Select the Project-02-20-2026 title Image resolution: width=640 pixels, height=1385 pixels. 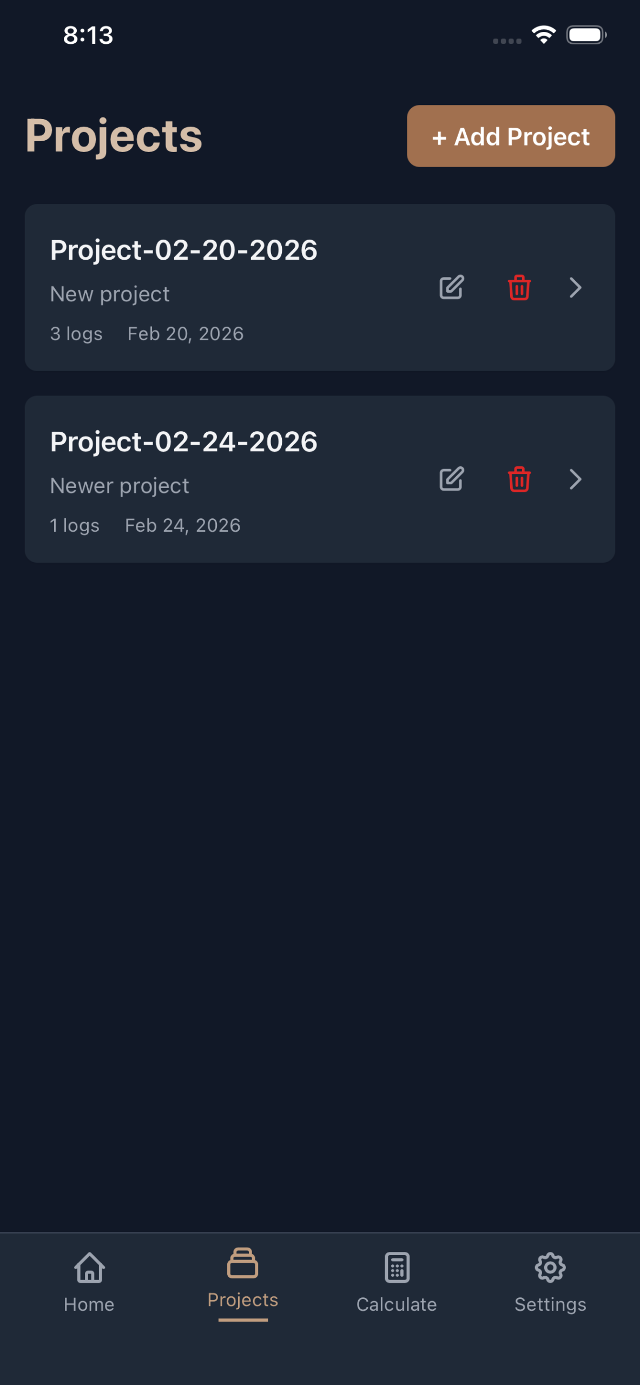[x=183, y=250]
